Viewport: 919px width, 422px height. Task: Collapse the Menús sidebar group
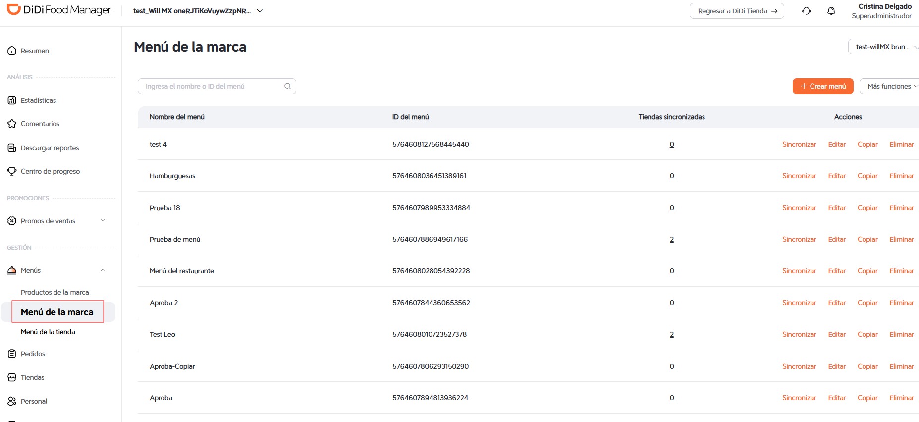click(103, 270)
